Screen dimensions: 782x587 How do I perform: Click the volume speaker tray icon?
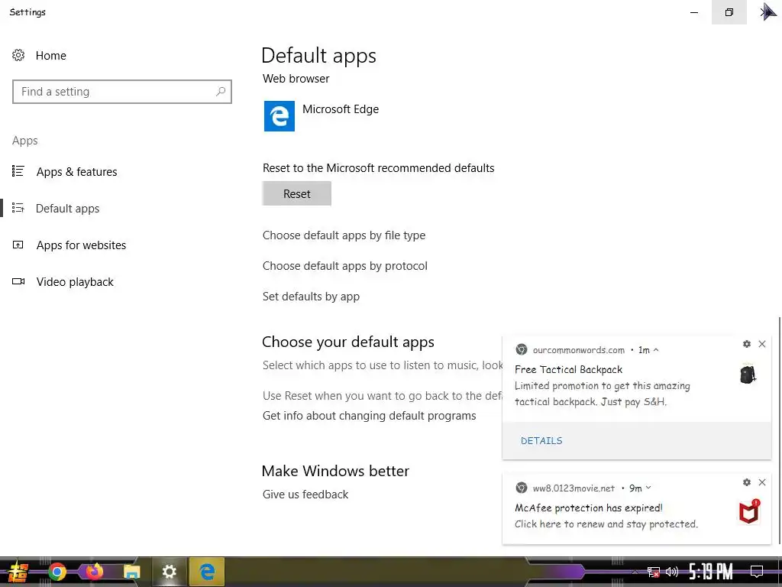tap(672, 572)
